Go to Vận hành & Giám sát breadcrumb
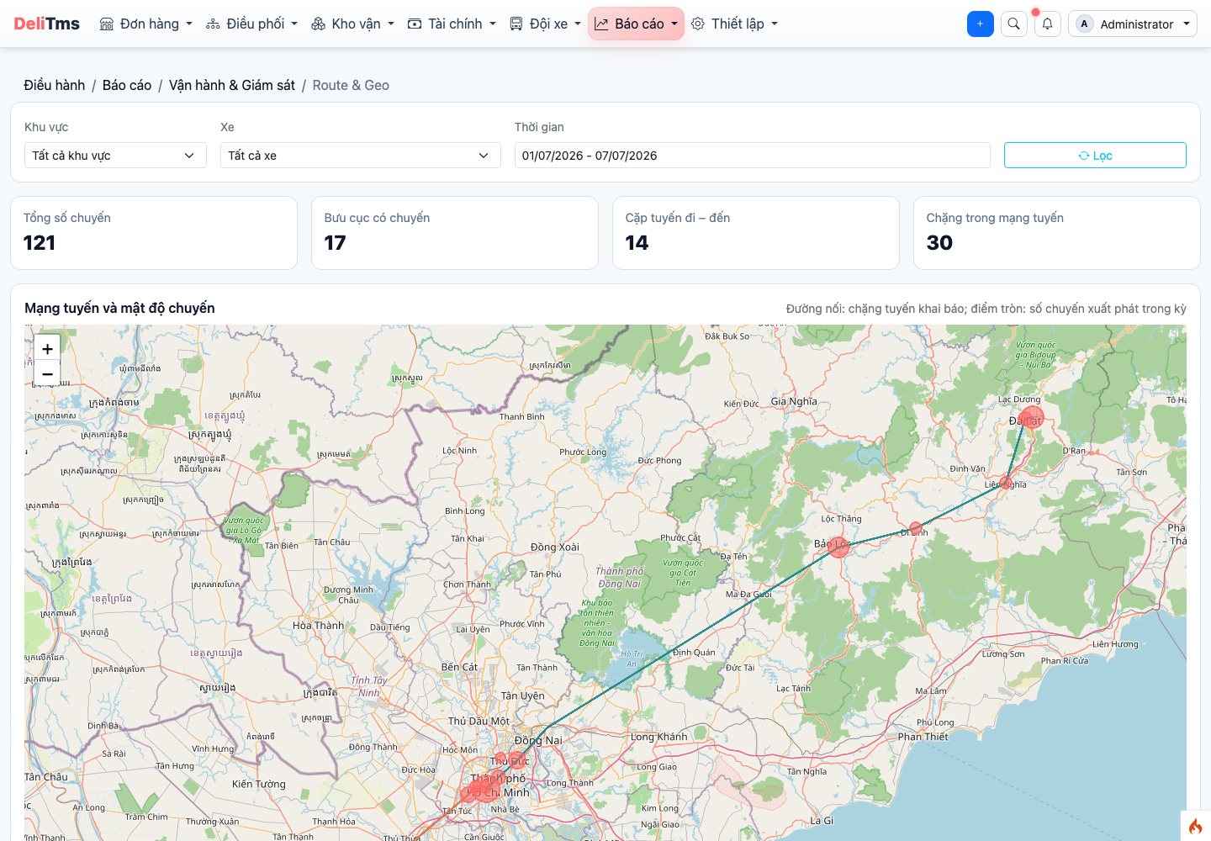The image size is (1211, 841). pyautogui.click(x=232, y=85)
